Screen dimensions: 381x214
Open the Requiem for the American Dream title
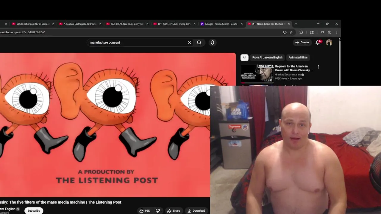pos(294,68)
